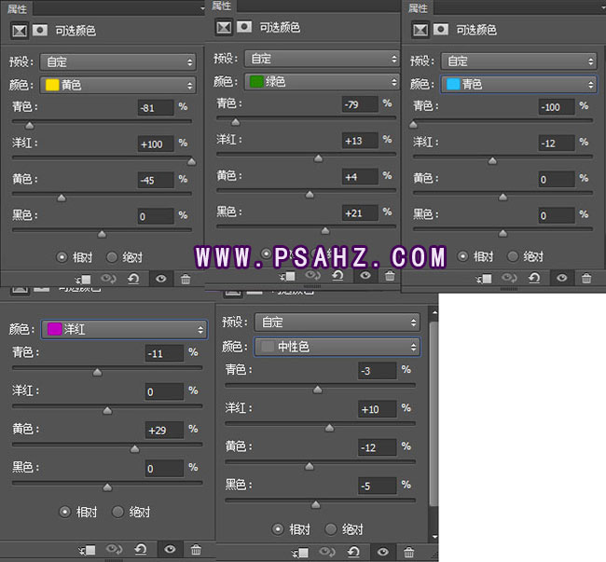Toggle visibility eye in the 青色 panel
This screenshot has width=606, height=562.
point(561,278)
